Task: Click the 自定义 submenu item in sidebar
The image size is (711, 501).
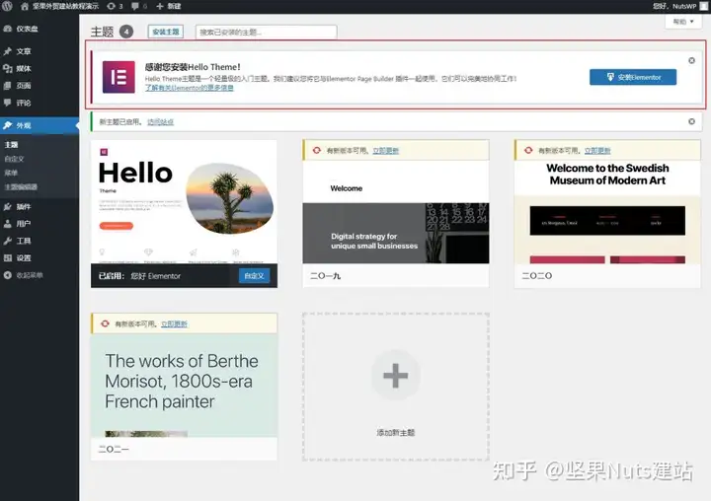Action: [14, 159]
